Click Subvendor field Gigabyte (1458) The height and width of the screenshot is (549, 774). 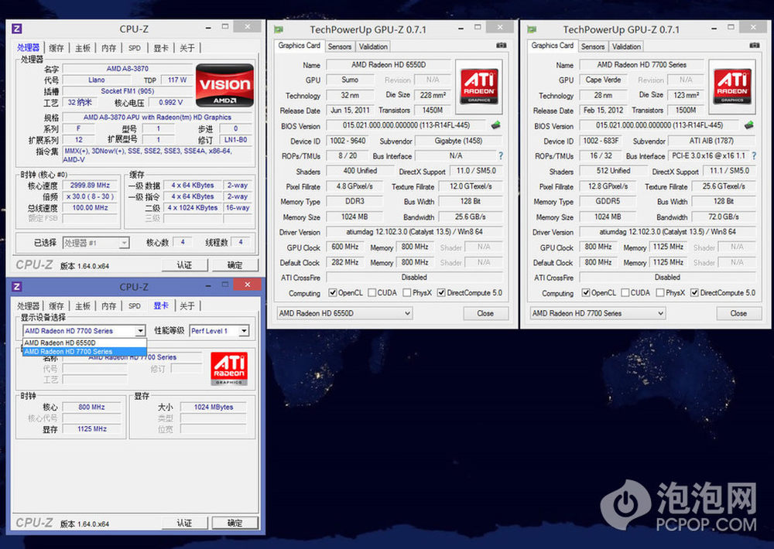coord(458,141)
